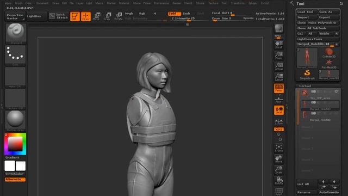Toggle Zadd mode
348x196 pixels.
(x=175, y=14)
